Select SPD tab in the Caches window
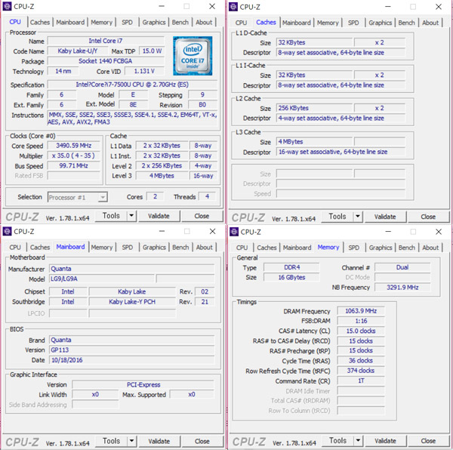Screen dimensions: 453x450 pyautogui.click(x=353, y=23)
